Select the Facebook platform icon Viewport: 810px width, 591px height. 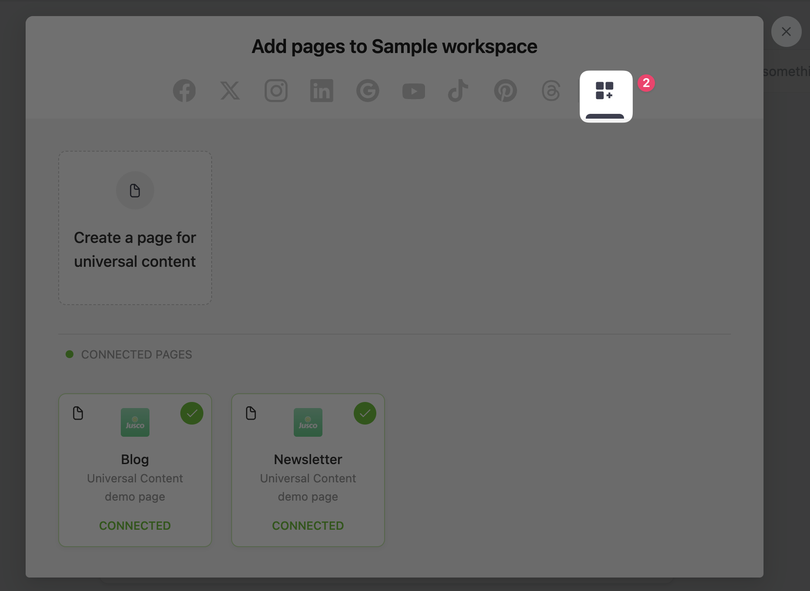pyautogui.click(x=184, y=91)
